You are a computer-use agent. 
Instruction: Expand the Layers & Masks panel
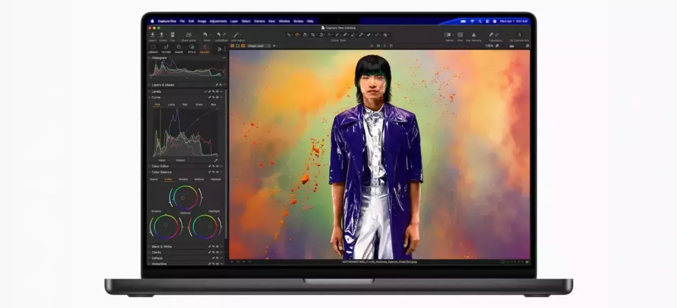pos(149,85)
